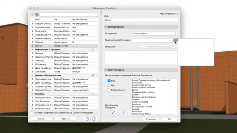Click the search input field
This screenshot has height=133, width=237.
(69, 15)
